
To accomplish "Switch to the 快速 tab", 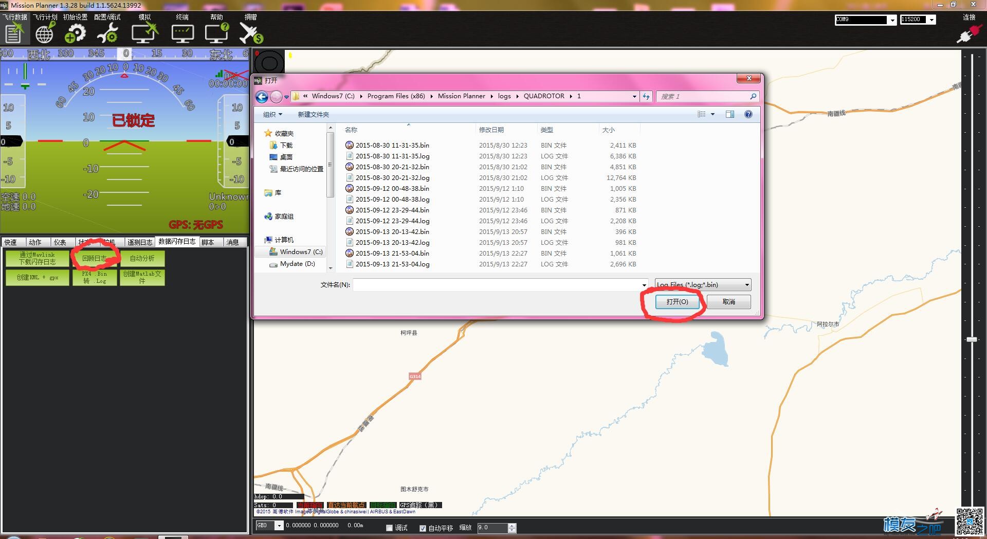I will tap(11, 242).
